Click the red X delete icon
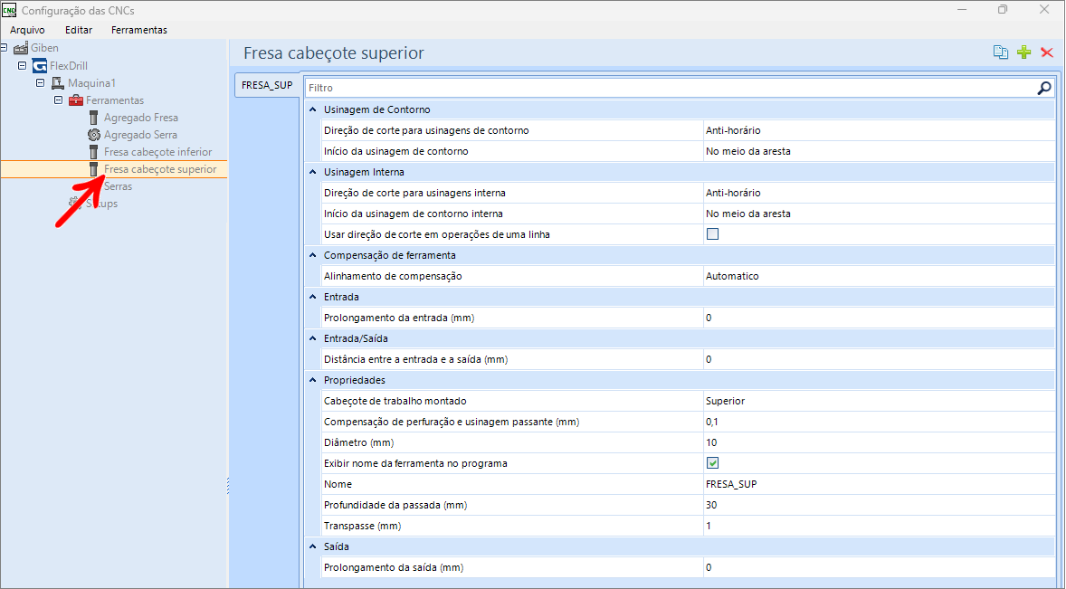The width and height of the screenshot is (1066, 589). [x=1047, y=52]
